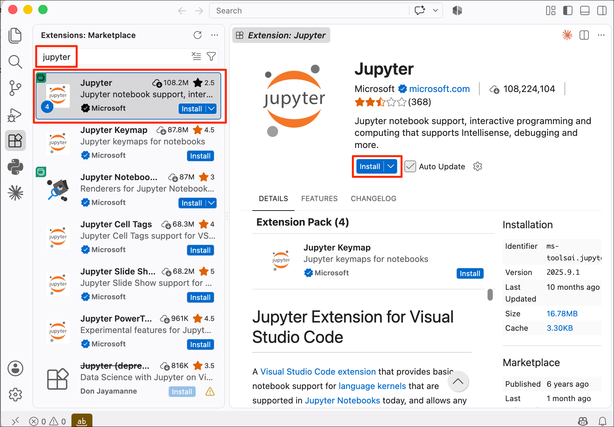Install Jupyter Cell Tags extension
Image resolution: width=614 pixels, height=427 pixels.
(200, 250)
